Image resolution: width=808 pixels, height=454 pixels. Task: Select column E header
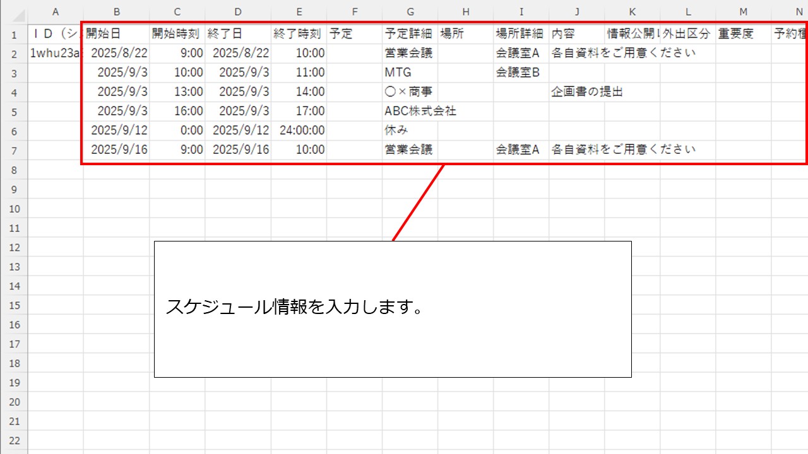coord(299,11)
